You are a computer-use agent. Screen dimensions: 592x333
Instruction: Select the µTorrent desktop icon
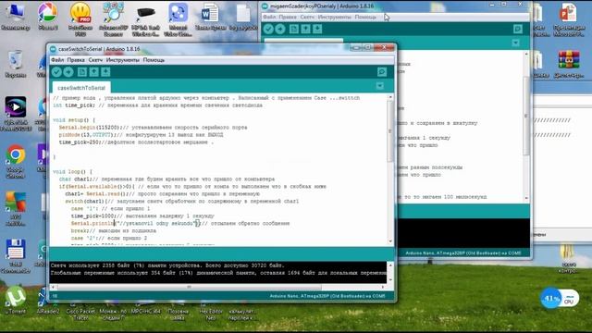tap(16, 300)
